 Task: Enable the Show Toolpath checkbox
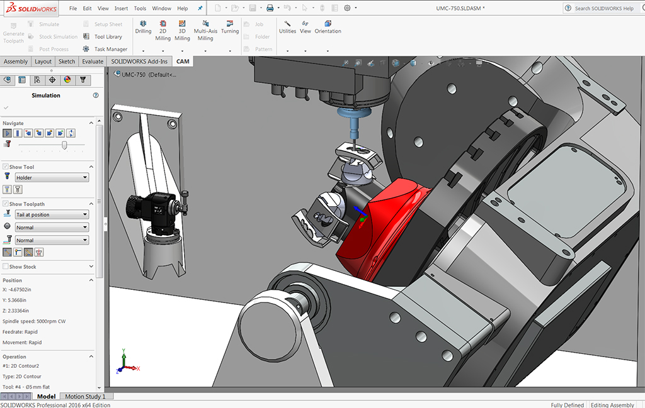click(5, 204)
